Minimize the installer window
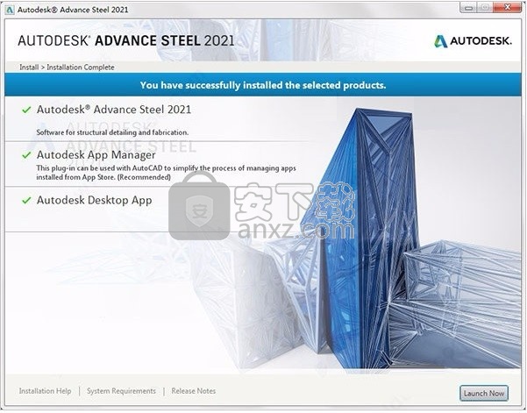Screen dimensions: 527x413 point(468,8)
